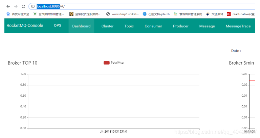Open the 文创后台 bookmark
Image resolution: width=260 pixels, height=138 pixels.
pyautogui.click(x=215, y=14)
